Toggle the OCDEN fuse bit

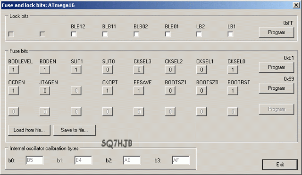point(14,91)
